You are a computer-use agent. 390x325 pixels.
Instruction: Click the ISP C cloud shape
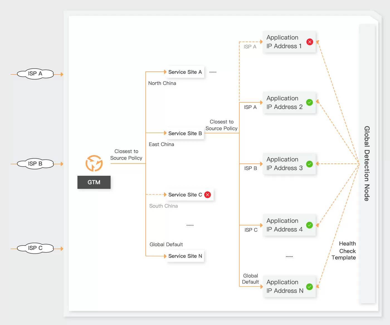tap(35, 248)
